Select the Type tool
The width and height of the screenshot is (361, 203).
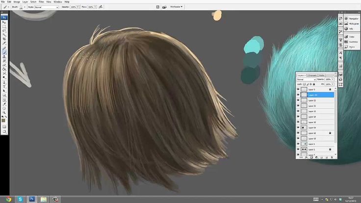pos(4,87)
